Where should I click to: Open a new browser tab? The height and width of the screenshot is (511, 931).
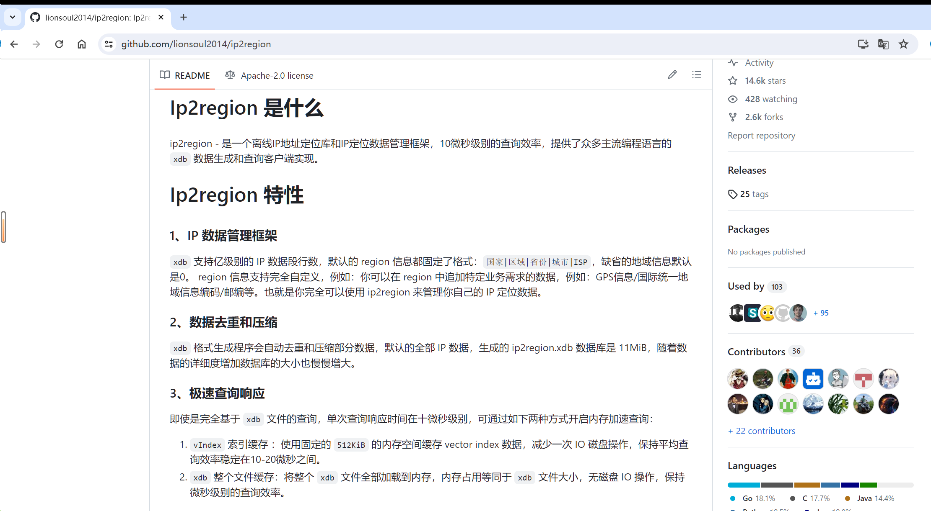184,18
